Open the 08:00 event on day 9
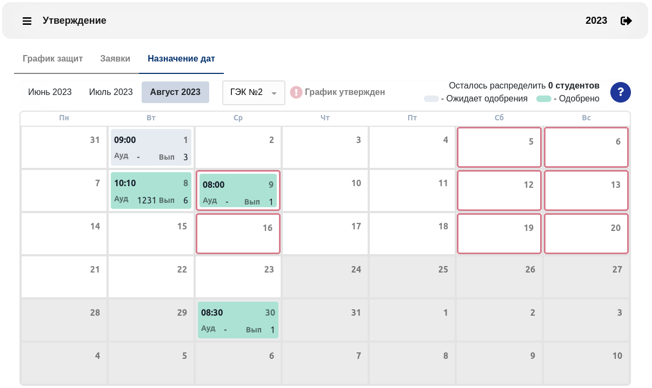 click(x=238, y=190)
